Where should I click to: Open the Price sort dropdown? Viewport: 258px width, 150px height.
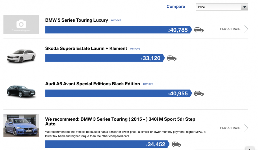(x=222, y=7)
